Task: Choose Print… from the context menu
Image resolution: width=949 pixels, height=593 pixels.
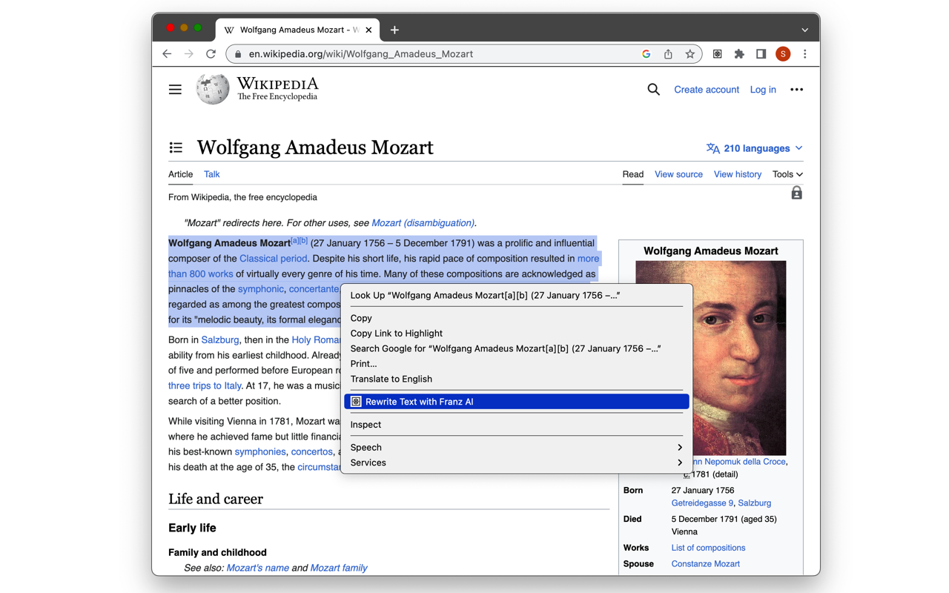Action: click(517, 364)
